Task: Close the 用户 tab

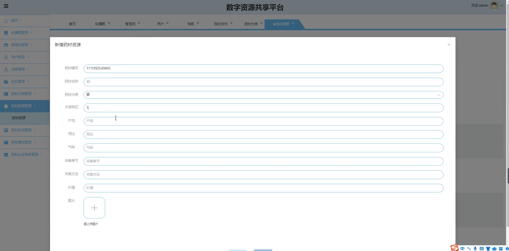Action: pos(167,23)
